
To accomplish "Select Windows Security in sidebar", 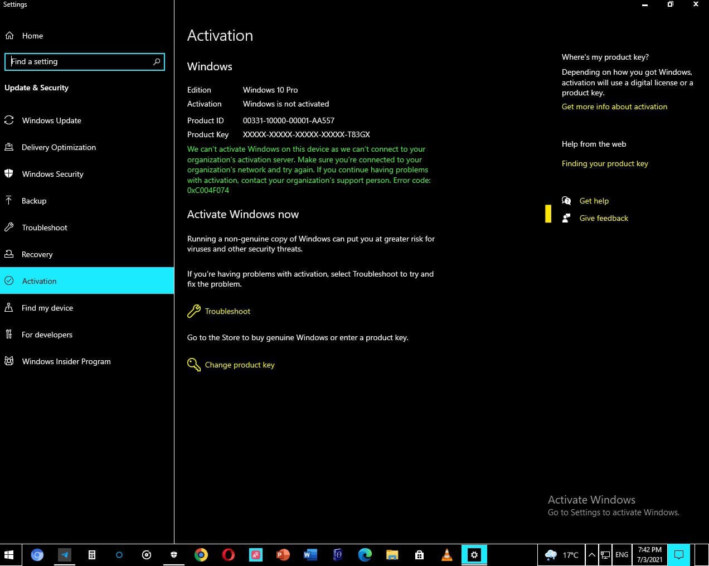I will [x=52, y=174].
